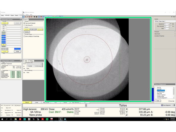The image size is (176, 132).
Task: Open the conditioning date dropdown
Action: tap(33, 66)
